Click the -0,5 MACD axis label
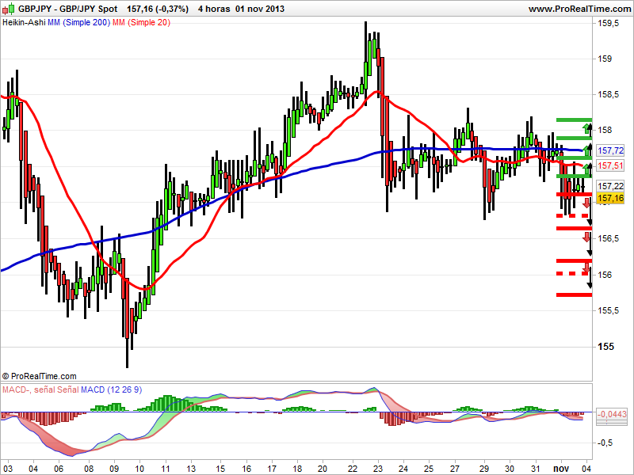 pos(605,443)
